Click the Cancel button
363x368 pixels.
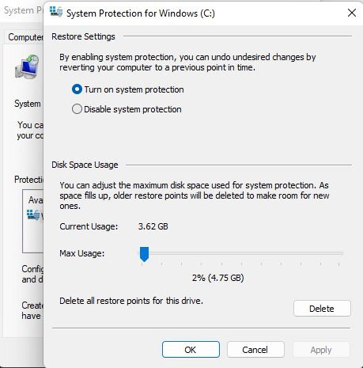coord(255,350)
